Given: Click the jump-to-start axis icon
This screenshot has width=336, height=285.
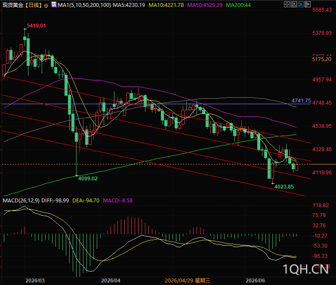Looking at the screenshot, I should tap(294, 4).
